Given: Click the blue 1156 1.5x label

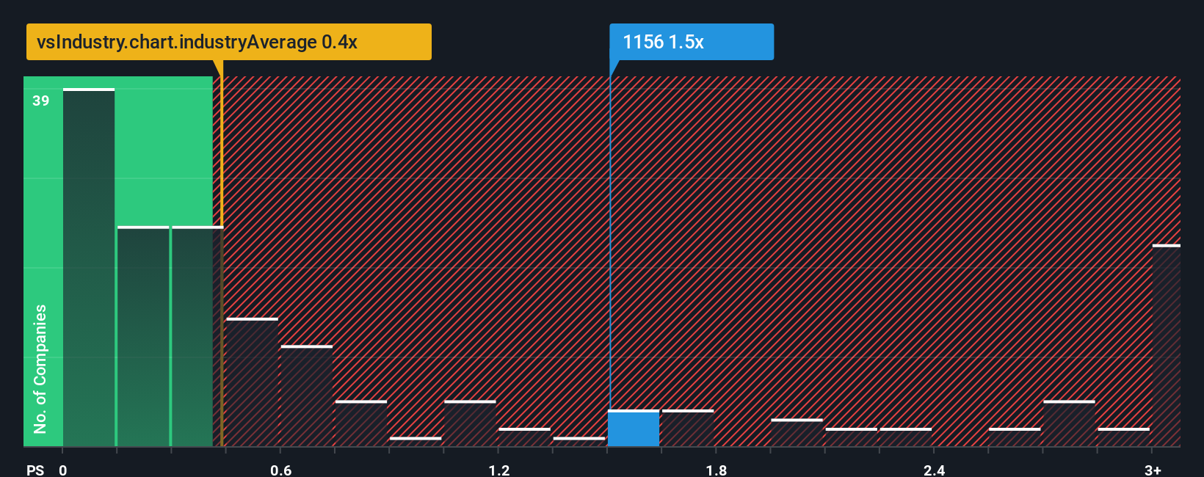Looking at the screenshot, I should click(x=692, y=42).
